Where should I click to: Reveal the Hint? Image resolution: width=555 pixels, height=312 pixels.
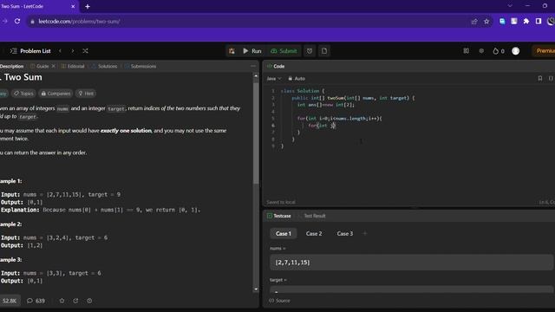pyautogui.click(x=86, y=94)
